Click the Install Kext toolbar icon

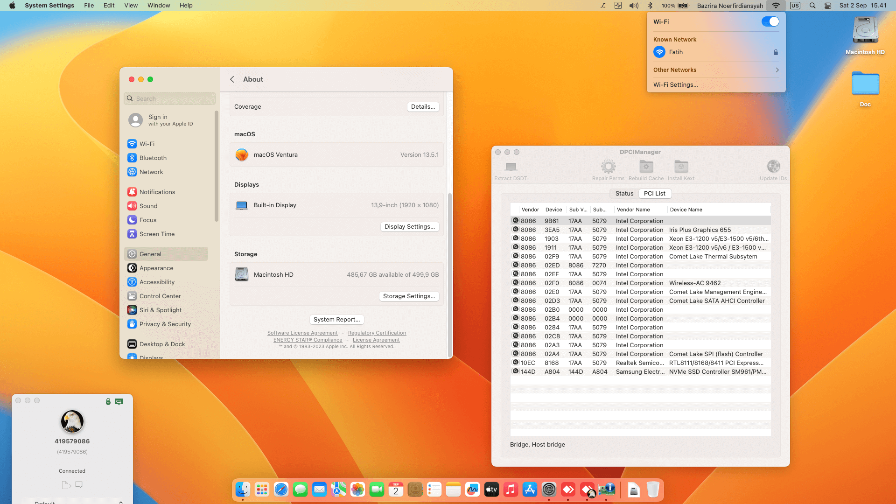pos(681,167)
